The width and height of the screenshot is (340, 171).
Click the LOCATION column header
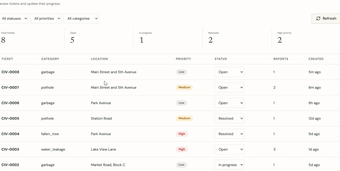[99, 59]
